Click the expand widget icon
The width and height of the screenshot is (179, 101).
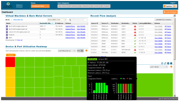[165, 63]
